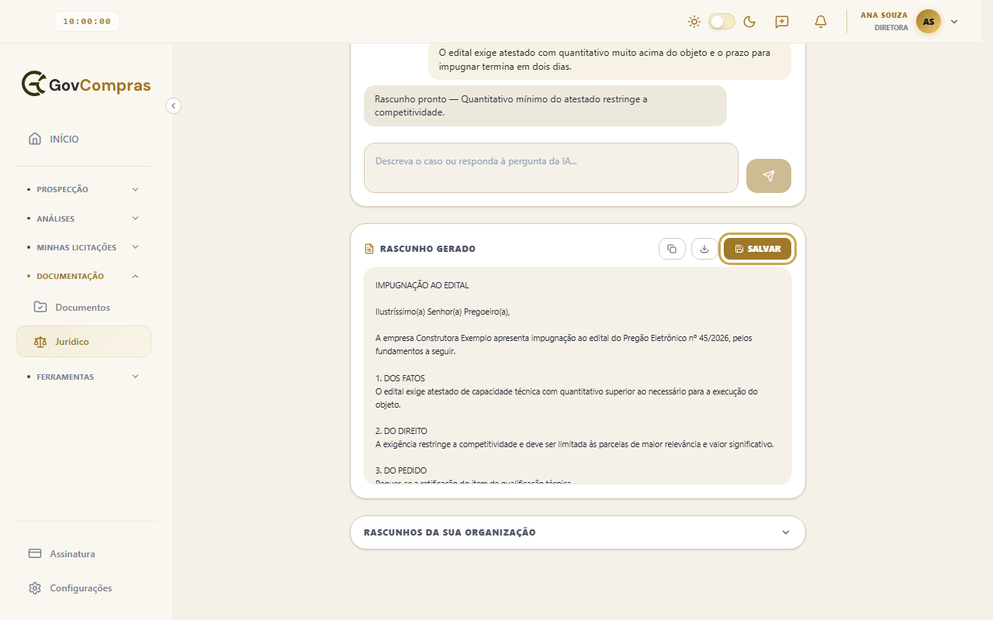The height and width of the screenshot is (620, 993).
Task: Click the 'Rascunho pronto' AI message
Action: (545, 105)
